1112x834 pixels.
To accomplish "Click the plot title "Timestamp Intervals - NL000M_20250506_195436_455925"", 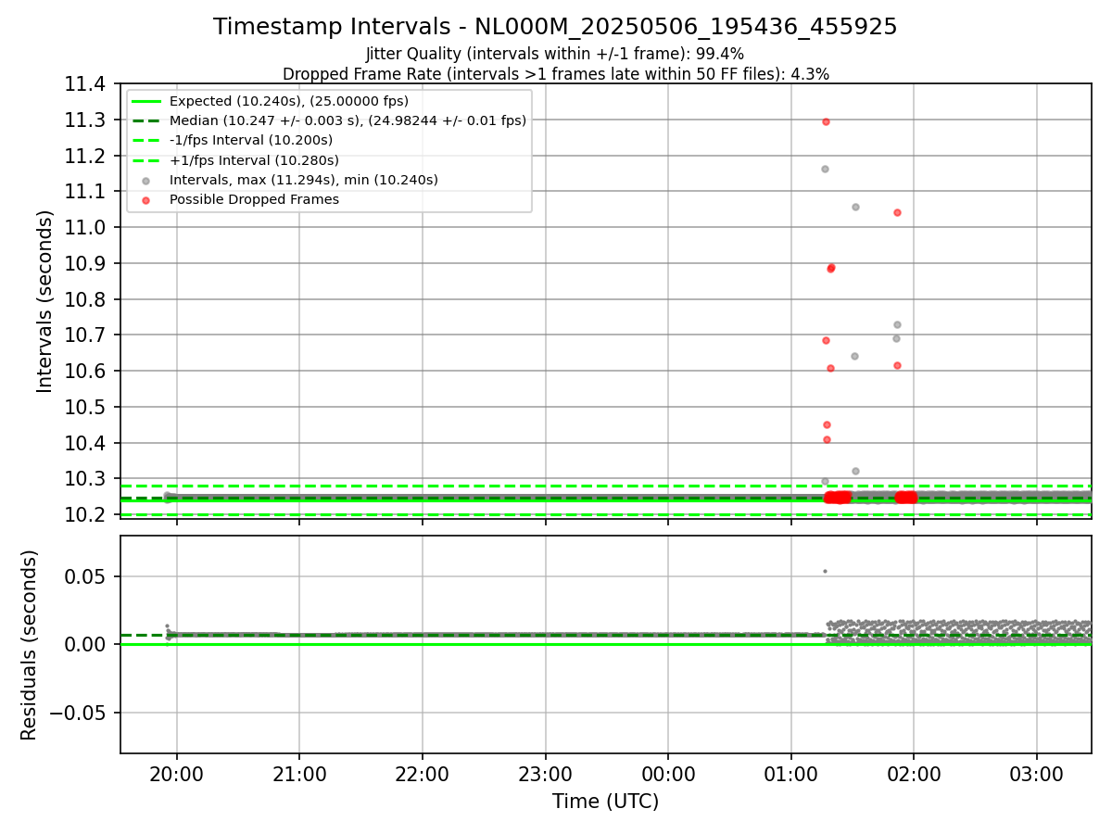I will tap(555, 27).
